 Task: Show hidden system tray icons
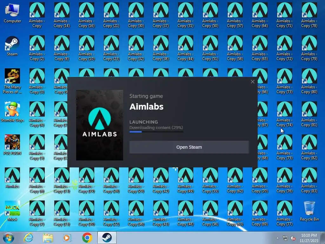[x=277, y=238]
